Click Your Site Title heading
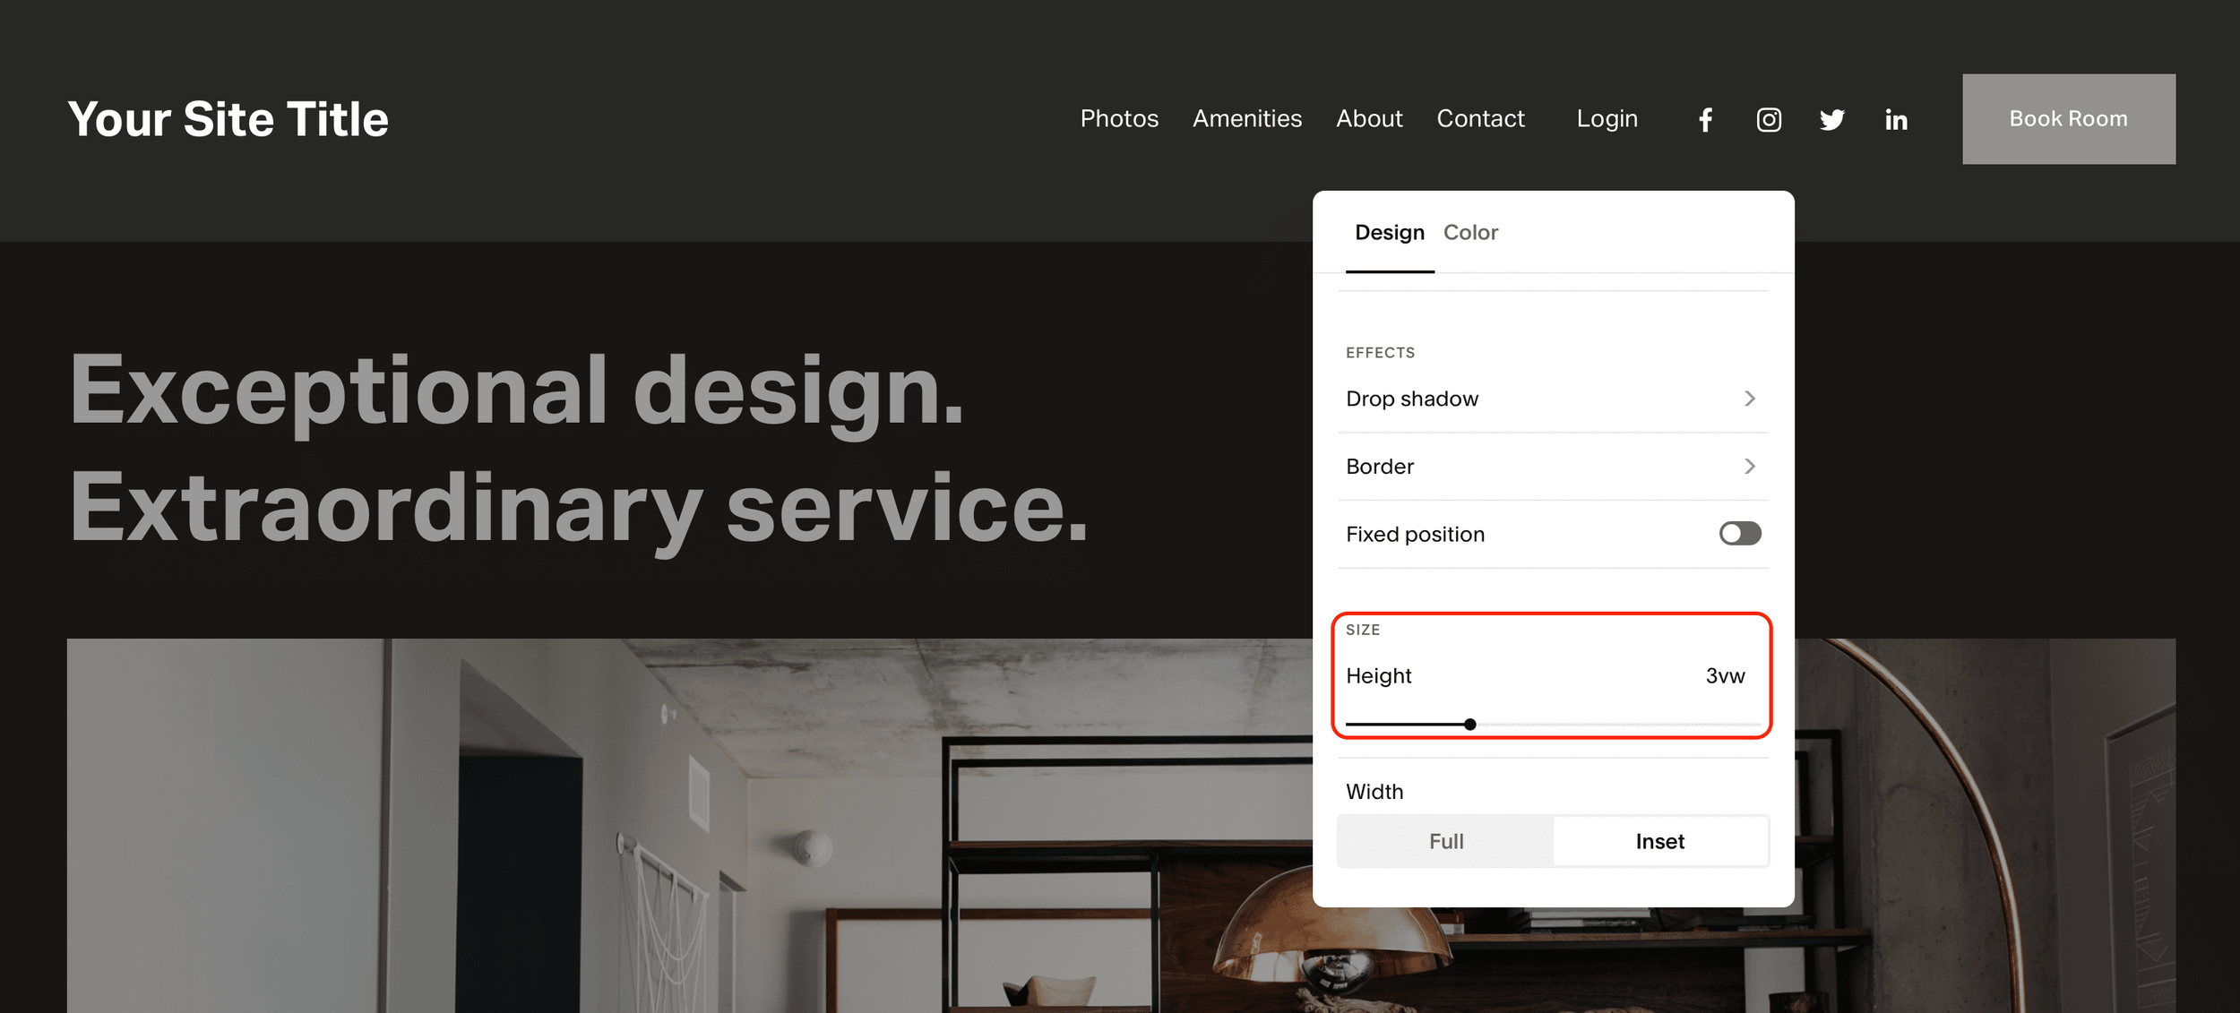The height and width of the screenshot is (1013, 2240). click(x=228, y=118)
